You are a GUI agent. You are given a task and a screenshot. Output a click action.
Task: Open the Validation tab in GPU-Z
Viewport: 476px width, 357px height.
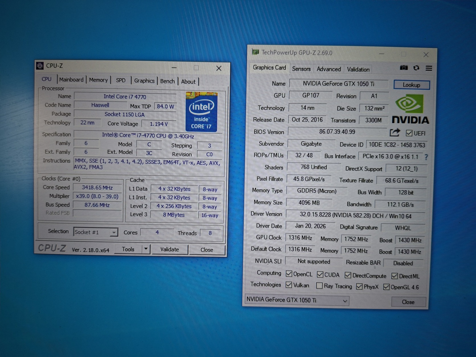click(x=358, y=69)
